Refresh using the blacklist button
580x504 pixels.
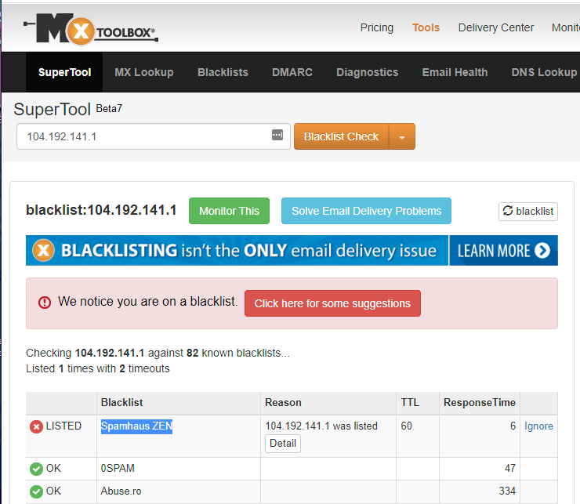tap(528, 212)
